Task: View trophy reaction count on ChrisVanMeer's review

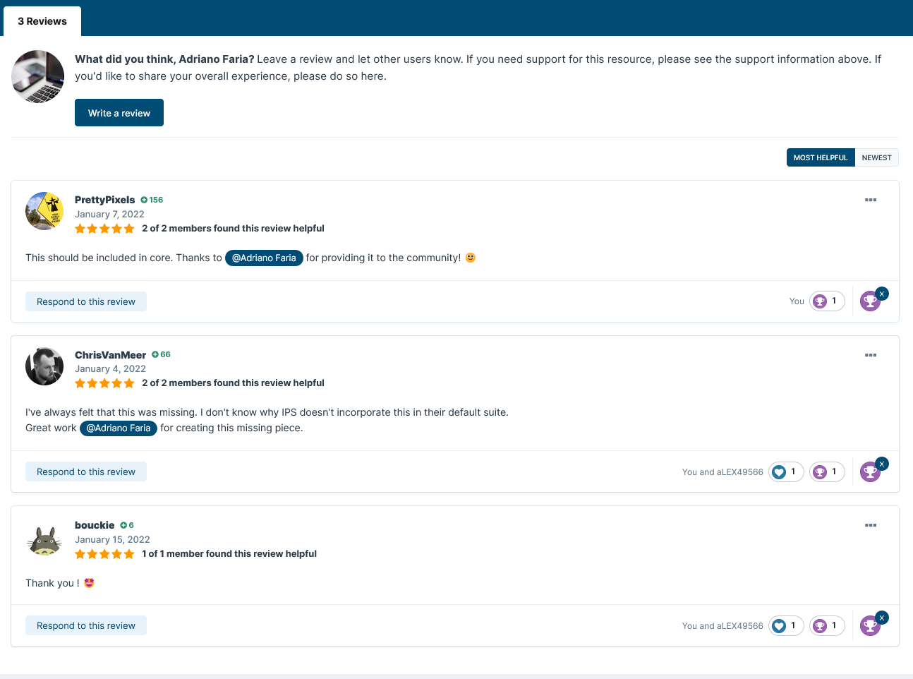Action: tap(827, 471)
